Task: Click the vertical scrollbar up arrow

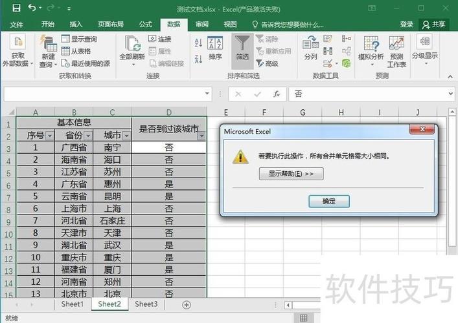Action: pos(452,112)
